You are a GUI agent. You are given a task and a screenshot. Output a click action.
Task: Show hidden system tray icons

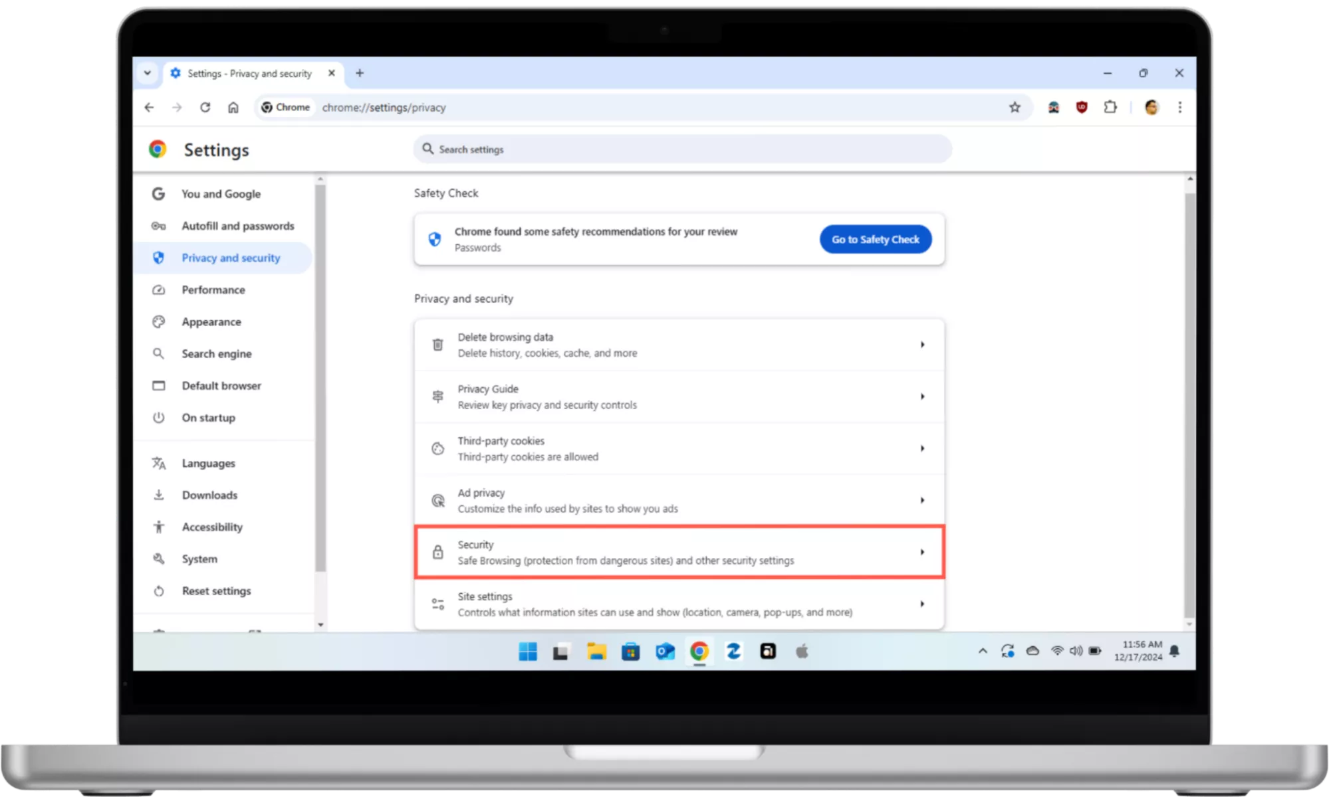pyautogui.click(x=983, y=652)
